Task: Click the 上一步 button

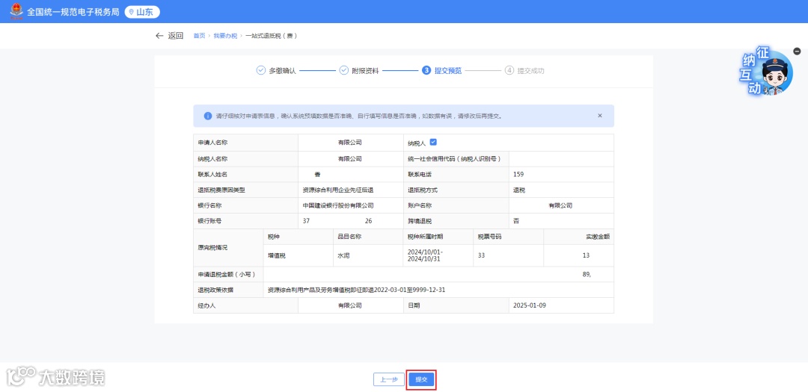Action: pyautogui.click(x=389, y=379)
